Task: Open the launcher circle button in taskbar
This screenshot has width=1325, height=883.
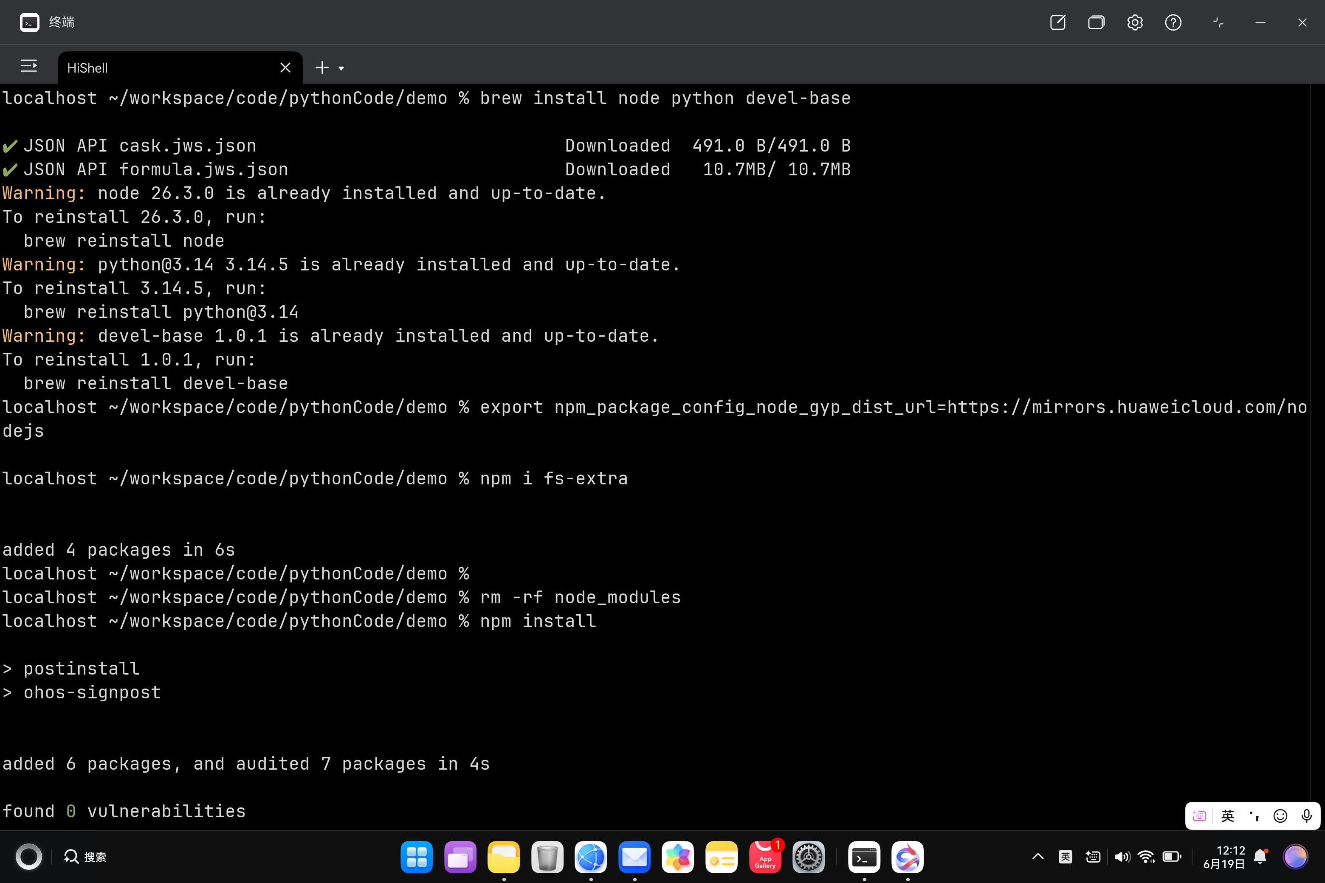Action: coord(29,857)
